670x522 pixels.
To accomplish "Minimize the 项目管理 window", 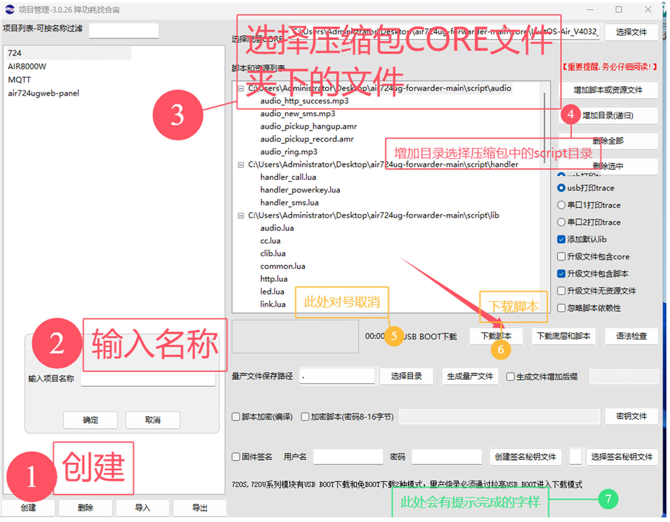I will coord(590,9).
